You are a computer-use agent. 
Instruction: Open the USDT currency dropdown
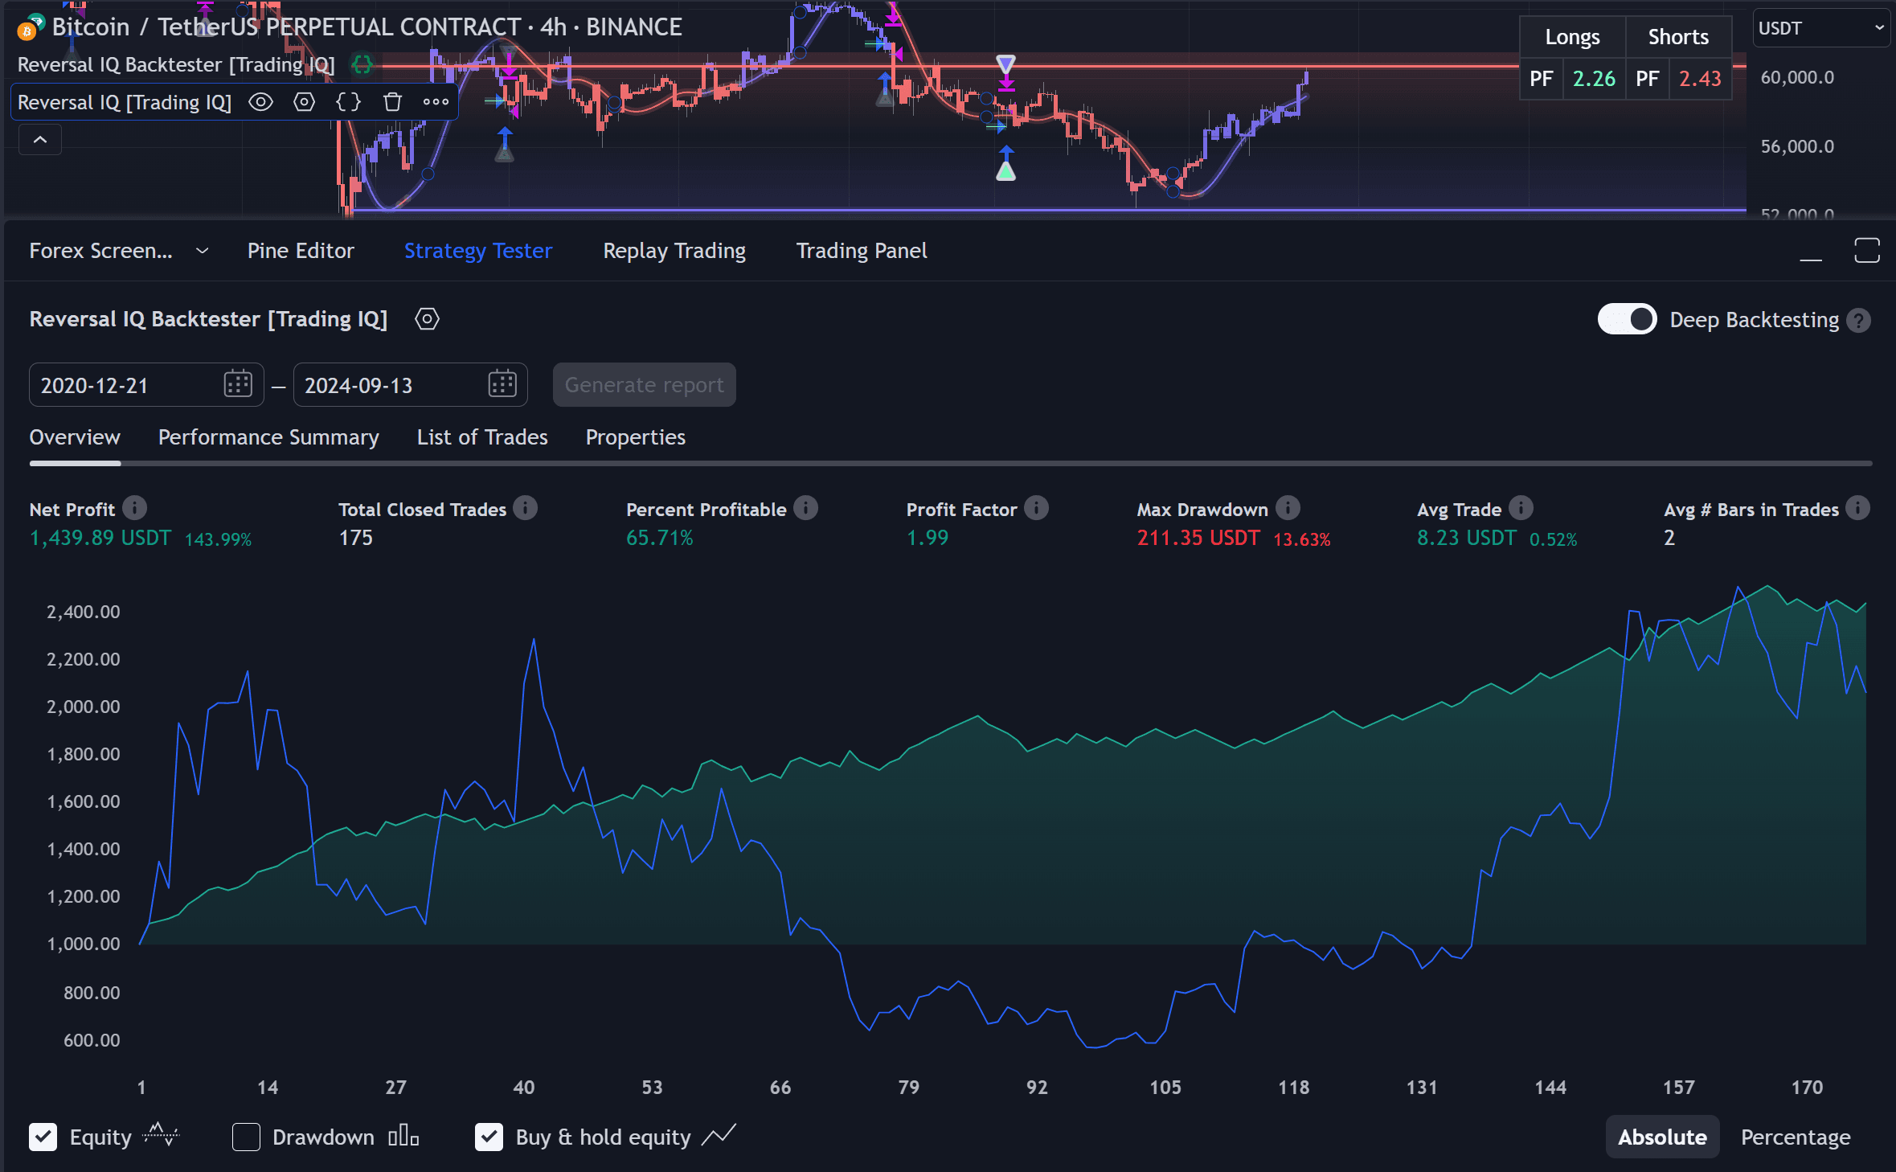[x=1820, y=28]
